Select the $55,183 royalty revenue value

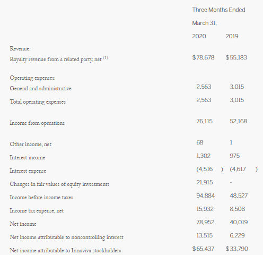236,57
